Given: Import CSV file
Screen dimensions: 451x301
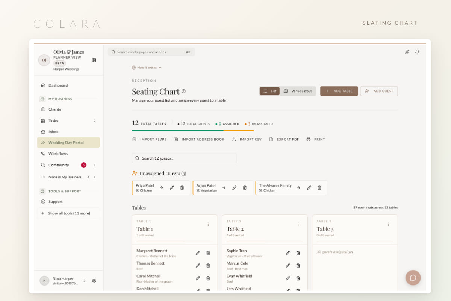Looking at the screenshot, I should (x=247, y=140).
